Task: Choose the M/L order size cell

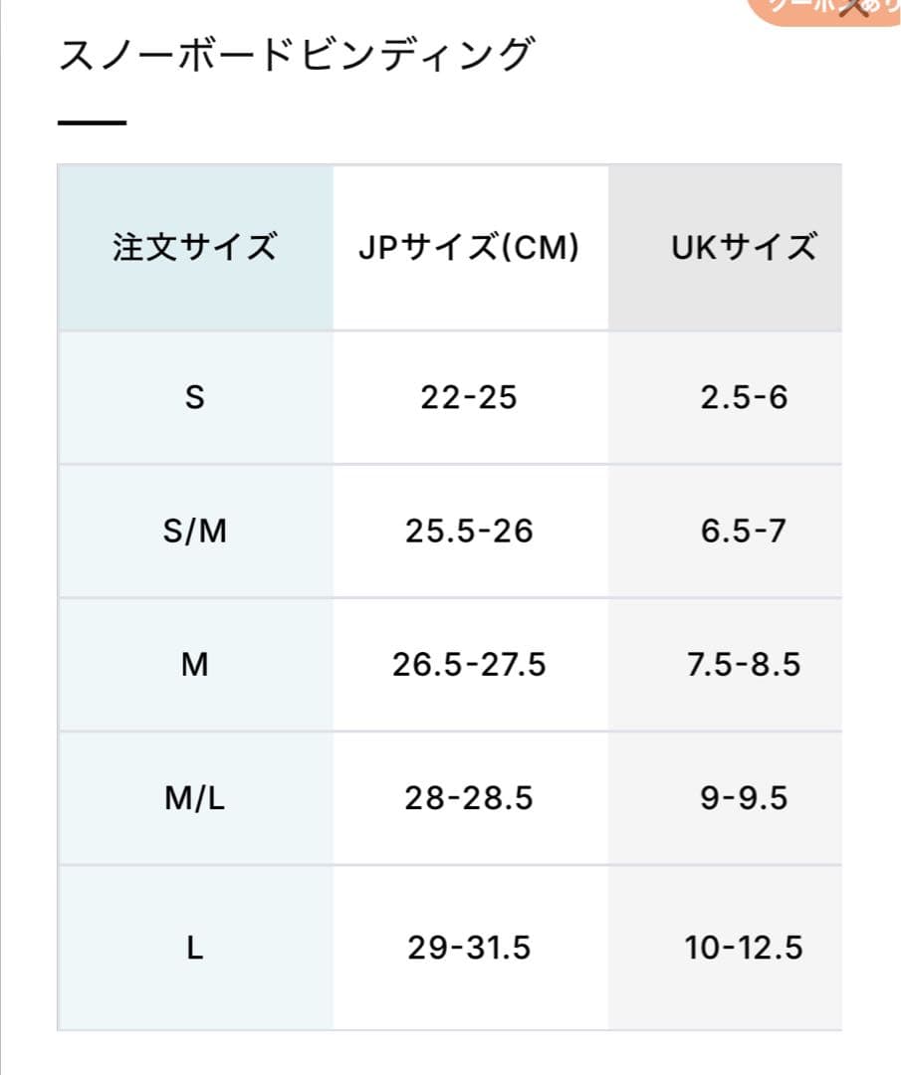Action: coord(195,798)
